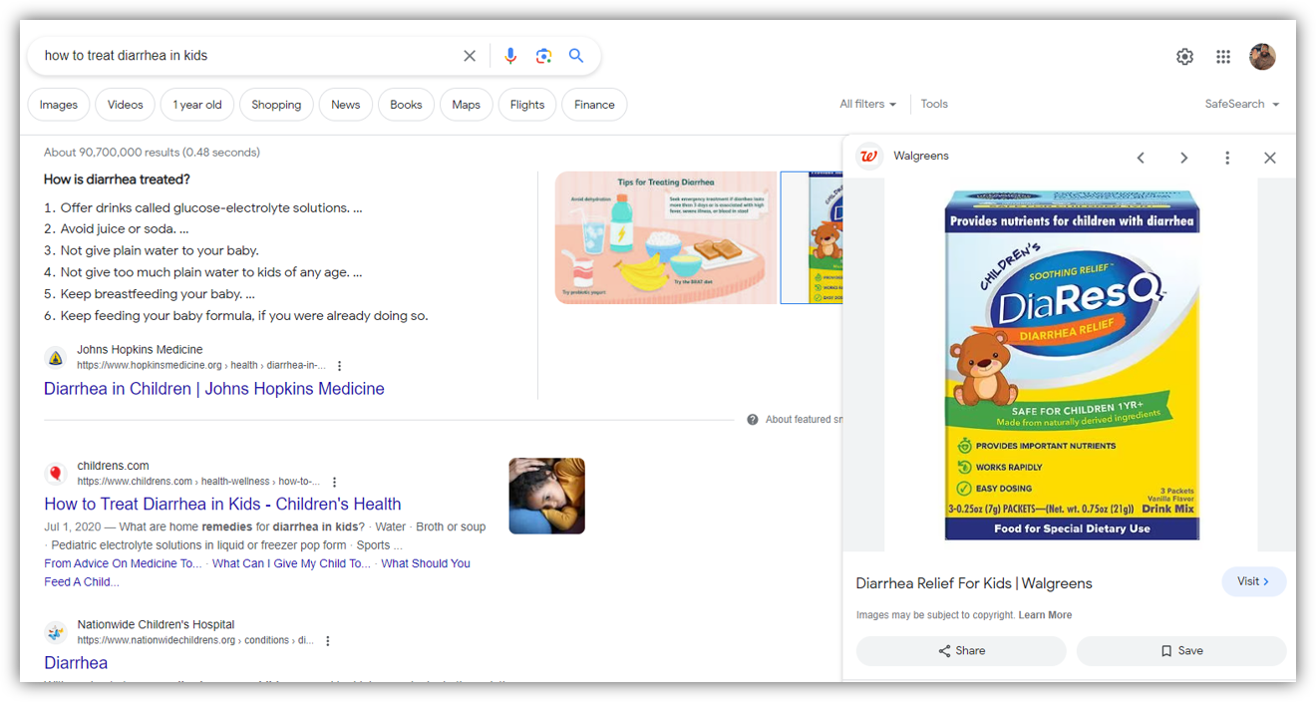The height and width of the screenshot is (702, 1316).
Task: Open more options for Johns Hopkins result
Action: [x=340, y=366]
